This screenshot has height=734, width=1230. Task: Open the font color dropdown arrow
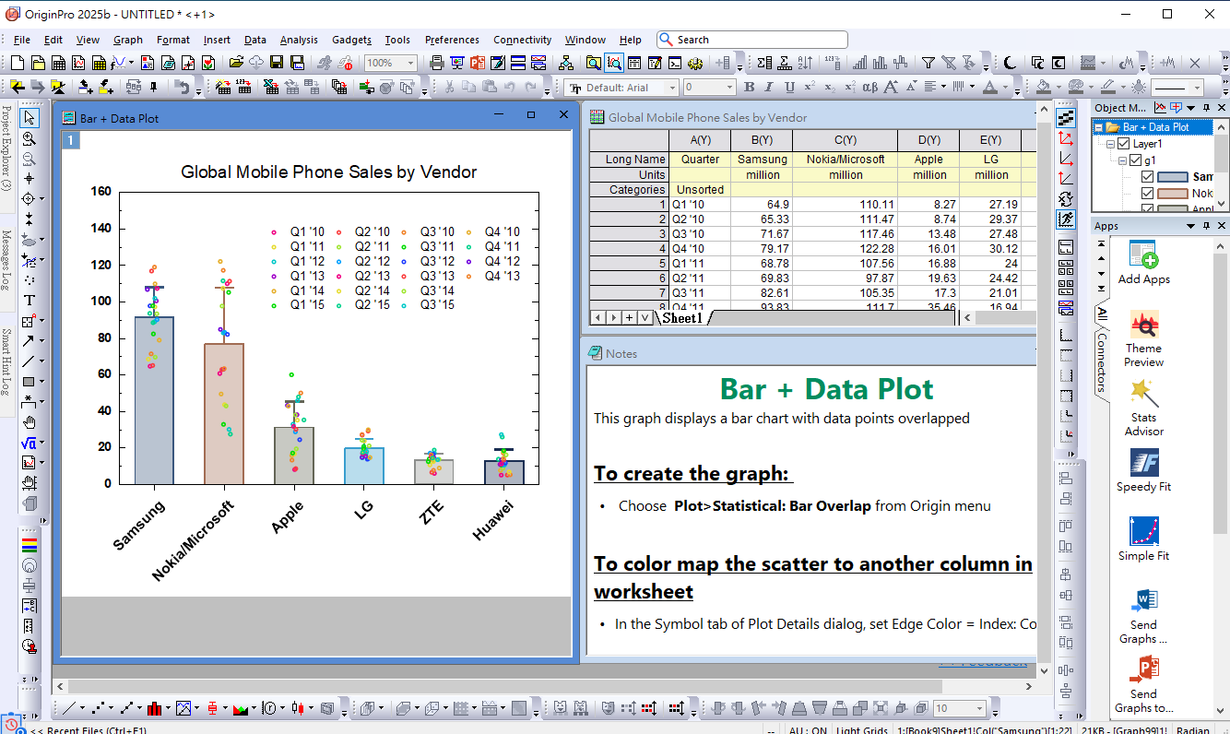pyautogui.click(x=1005, y=88)
